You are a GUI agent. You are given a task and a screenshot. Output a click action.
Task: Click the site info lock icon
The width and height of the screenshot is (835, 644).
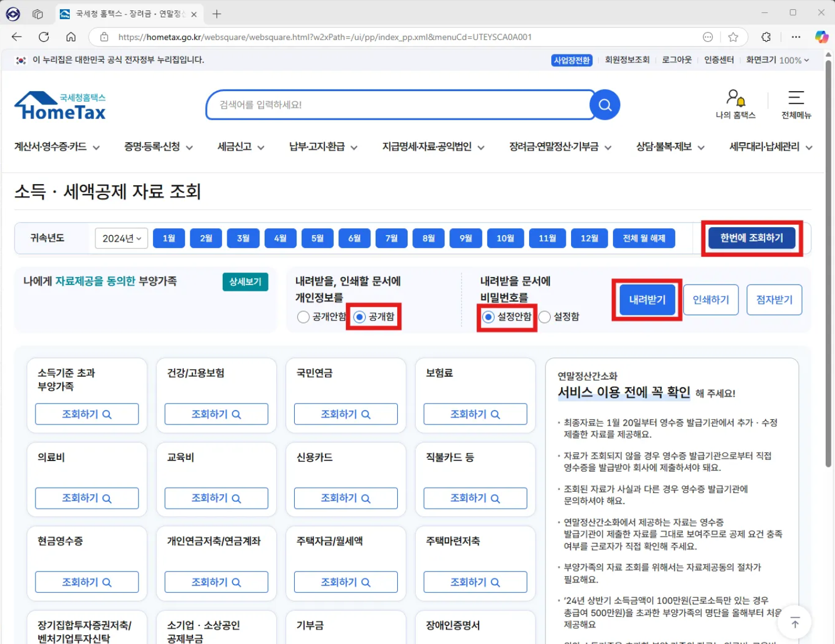click(x=104, y=37)
